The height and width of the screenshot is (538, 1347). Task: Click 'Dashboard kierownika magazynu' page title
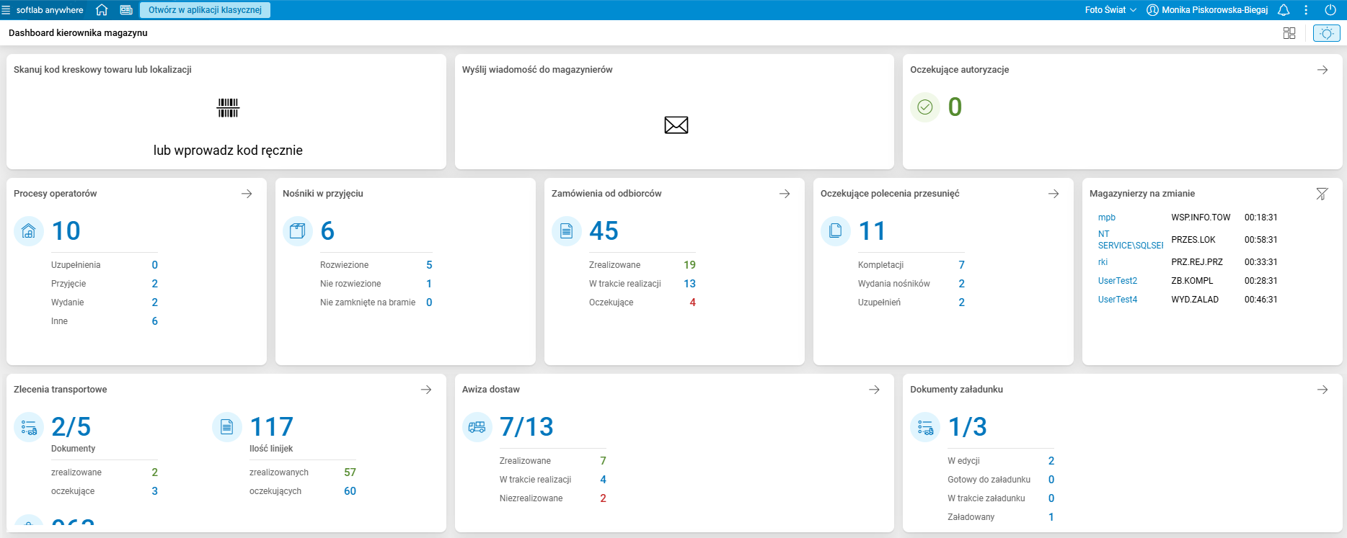(x=78, y=33)
